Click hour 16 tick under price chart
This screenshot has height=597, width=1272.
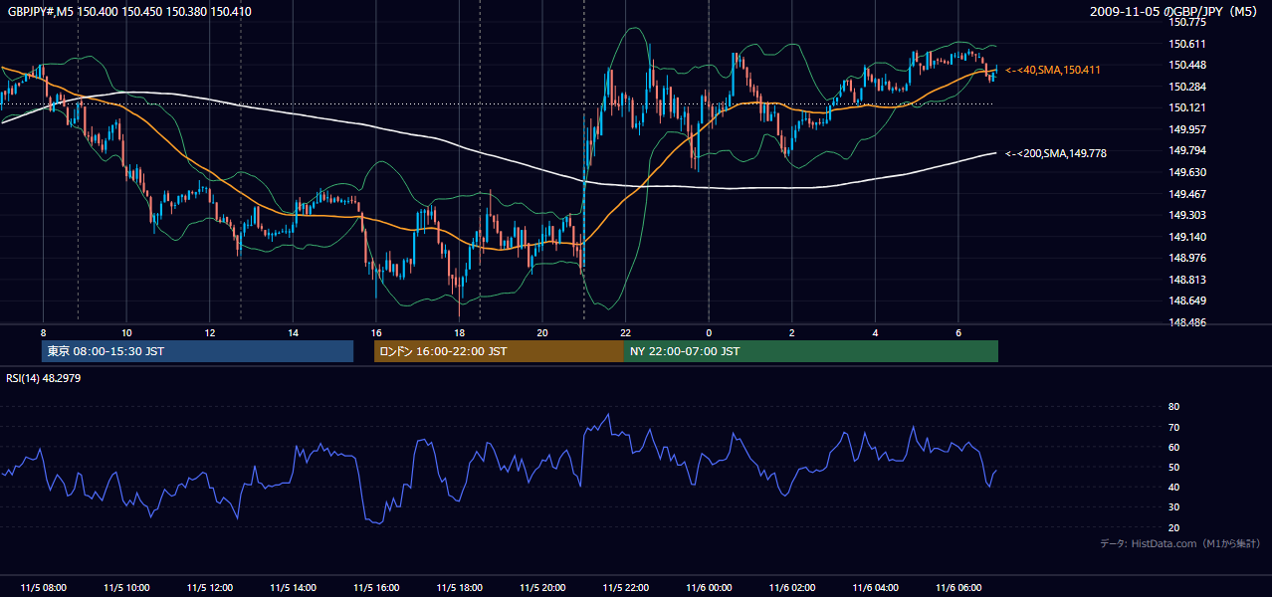[x=376, y=331]
